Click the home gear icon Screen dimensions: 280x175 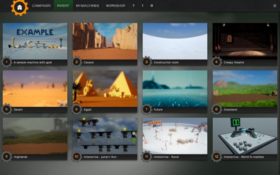pyautogui.click(x=19, y=7)
